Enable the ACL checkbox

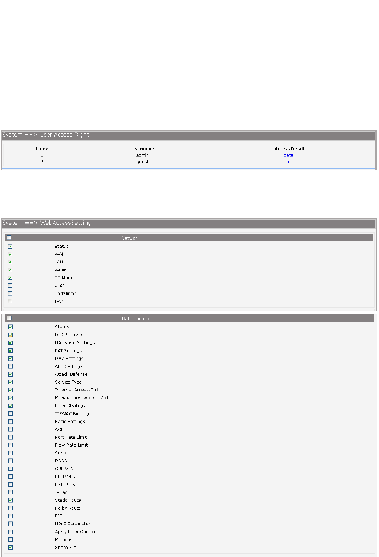(11, 429)
